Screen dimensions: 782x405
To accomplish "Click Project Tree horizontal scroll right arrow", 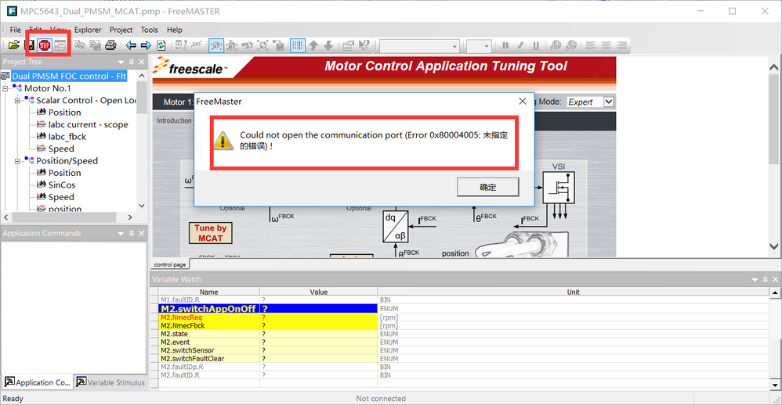I will (x=130, y=217).
